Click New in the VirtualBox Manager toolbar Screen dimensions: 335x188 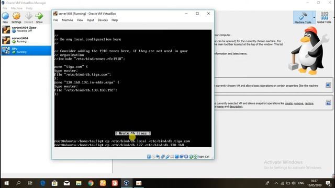click(5, 18)
